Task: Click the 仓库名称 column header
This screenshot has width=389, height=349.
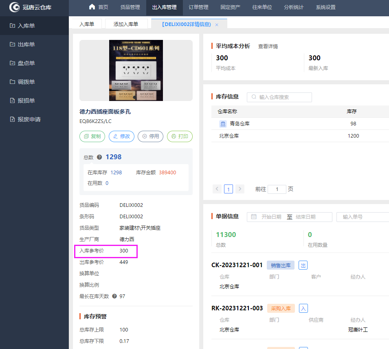Action: pyautogui.click(x=227, y=112)
